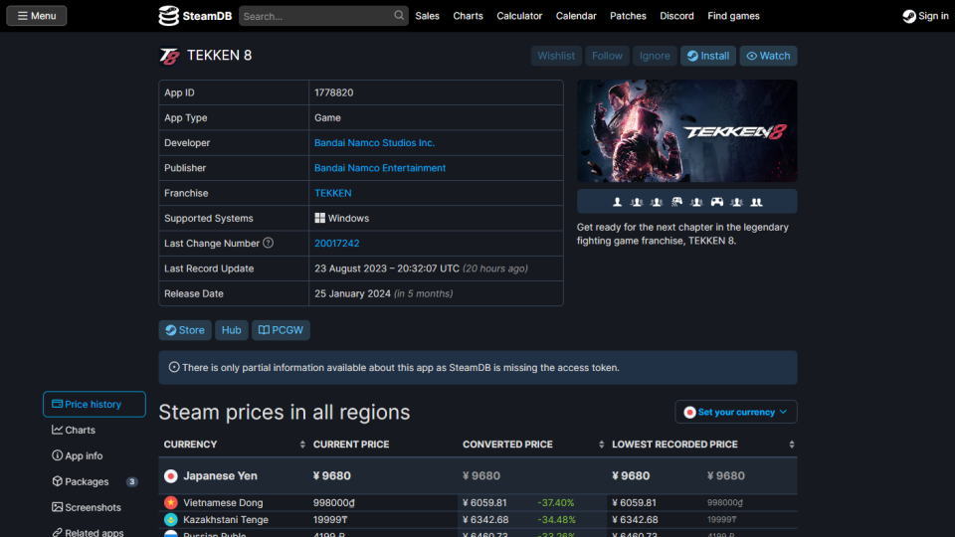Click the Japanese Yen flag icon
The width and height of the screenshot is (955, 537).
click(x=170, y=476)
